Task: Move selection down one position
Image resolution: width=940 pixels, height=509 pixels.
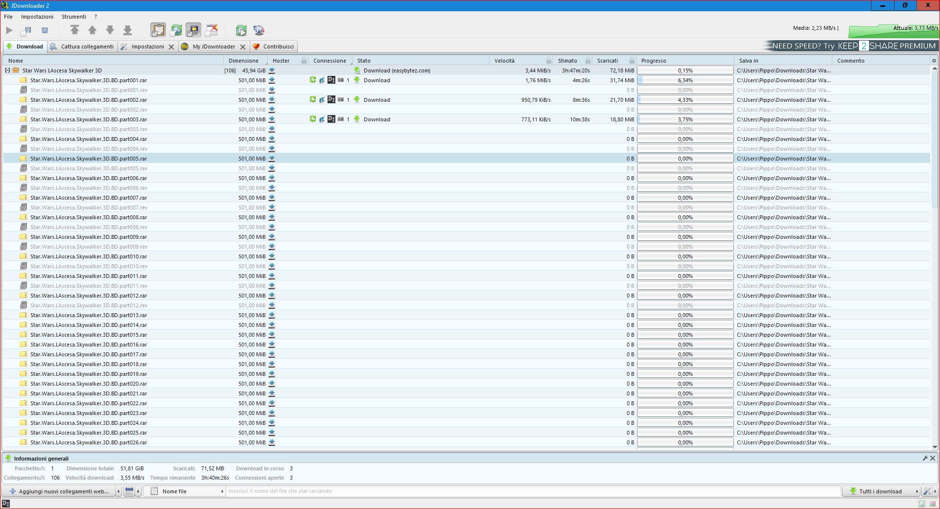Action: [x=110, y=30]
